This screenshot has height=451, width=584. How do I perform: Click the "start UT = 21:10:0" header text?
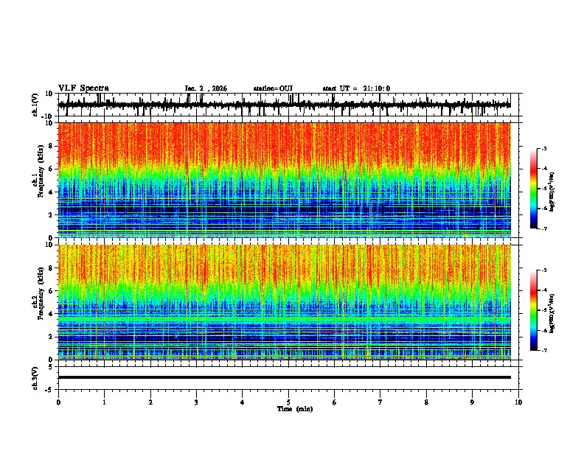pos(356,88)
